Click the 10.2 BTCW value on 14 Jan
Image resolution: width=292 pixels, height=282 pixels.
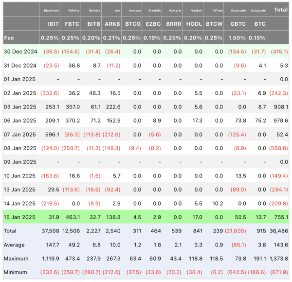218,204
